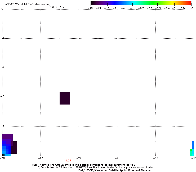The height and width of the screenshot is (172, 196).
Task: Click the green middle section of color bar
Action: click(x=153, y=3)
